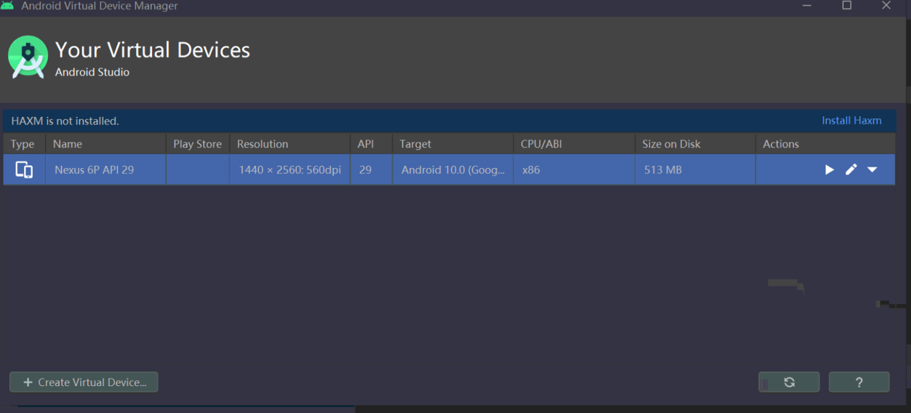Minimize the AVD Manager window
The image size is (911, 413).
[x=807, y=5]
